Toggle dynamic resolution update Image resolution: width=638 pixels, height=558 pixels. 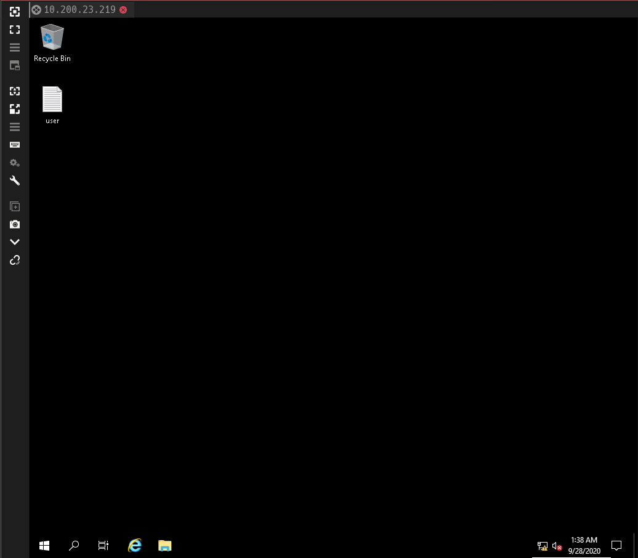[15, 91]
